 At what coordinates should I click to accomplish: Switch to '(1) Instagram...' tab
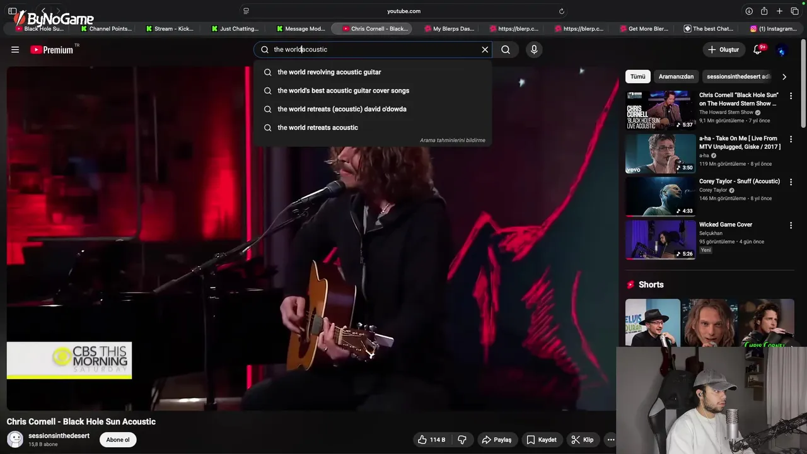click(774, 28)
